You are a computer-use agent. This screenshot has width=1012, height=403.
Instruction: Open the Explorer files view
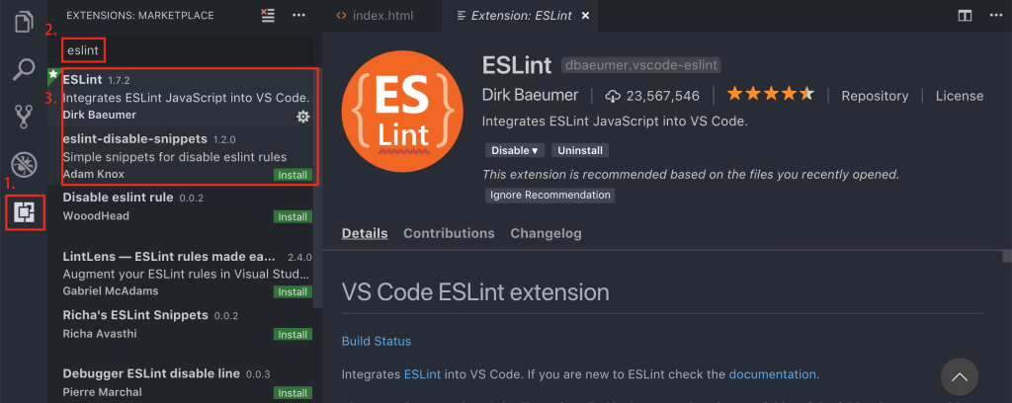[x=24, y=22]
